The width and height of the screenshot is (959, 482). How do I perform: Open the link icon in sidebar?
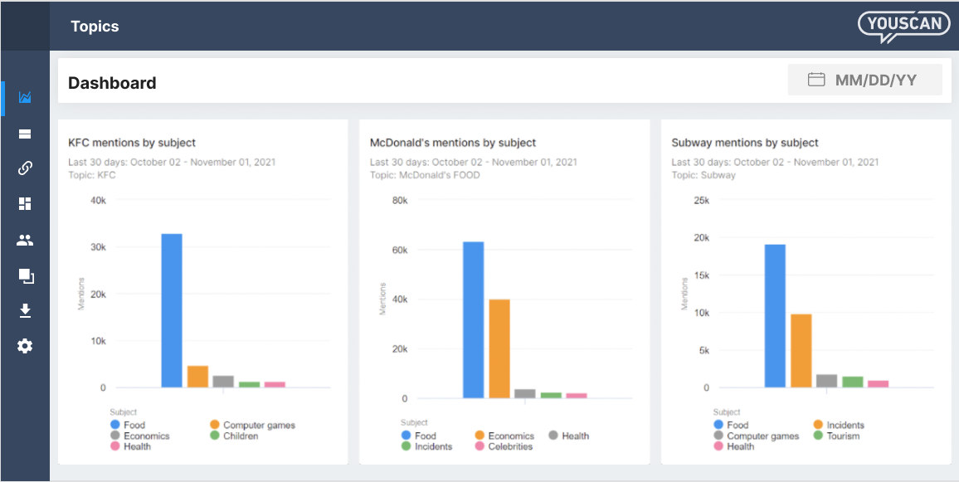tap(25, 168)
